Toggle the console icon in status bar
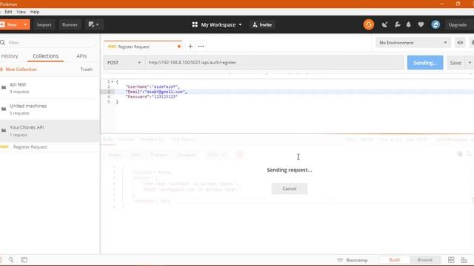The width and height of the screenshot is (474, 266). [24, 259]
